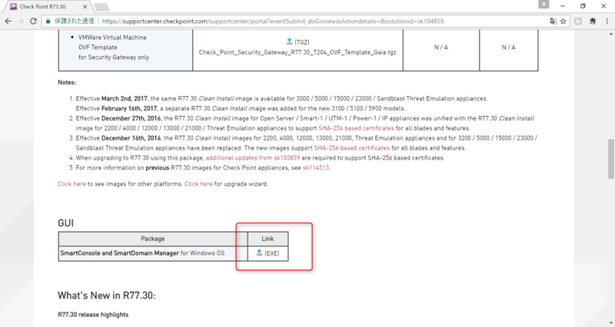Click 'Effective December 16th, 2016' note text
The image size is (615, 327).
click(118, 138)
